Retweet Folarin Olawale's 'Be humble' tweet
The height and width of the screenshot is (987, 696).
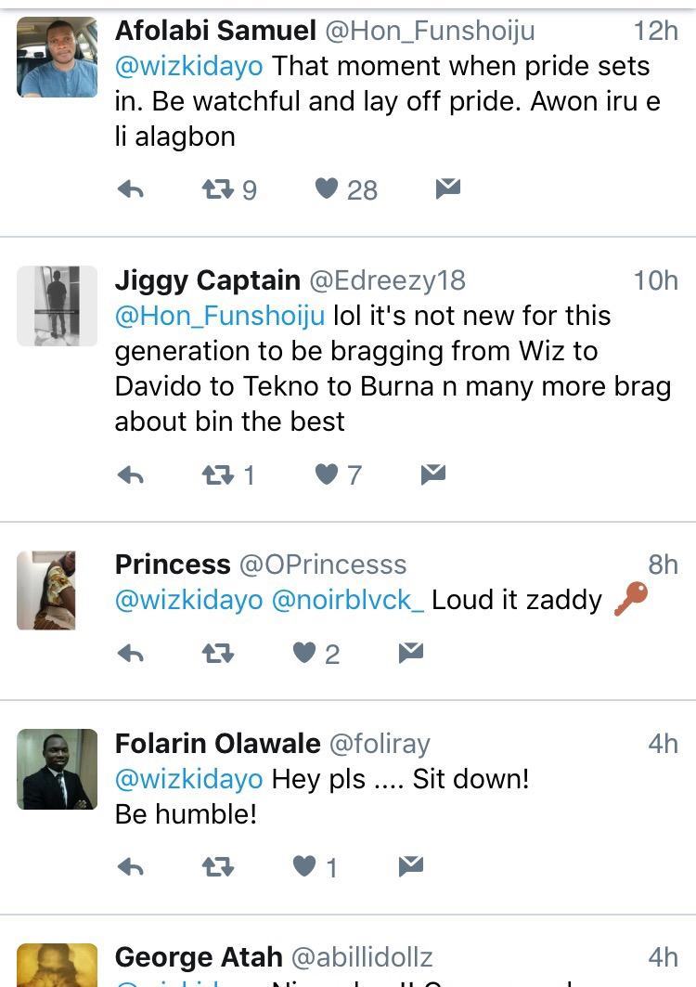coord(218,867)
